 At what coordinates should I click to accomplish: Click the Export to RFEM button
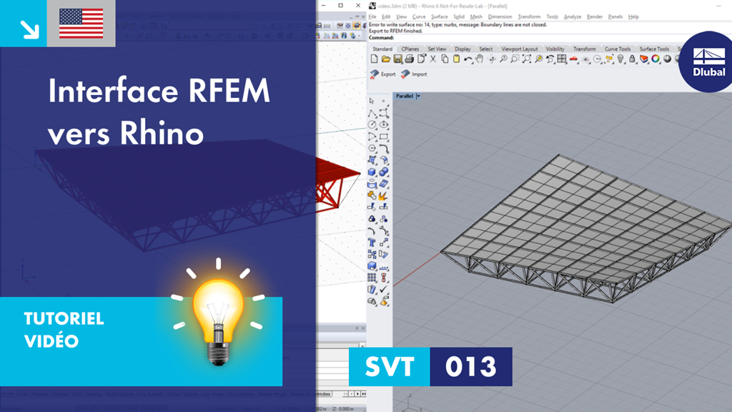pyautogui.click(x=383, y=74)
